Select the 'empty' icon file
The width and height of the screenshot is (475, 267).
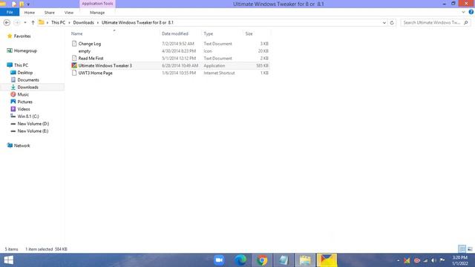click(x=84, y=51)
